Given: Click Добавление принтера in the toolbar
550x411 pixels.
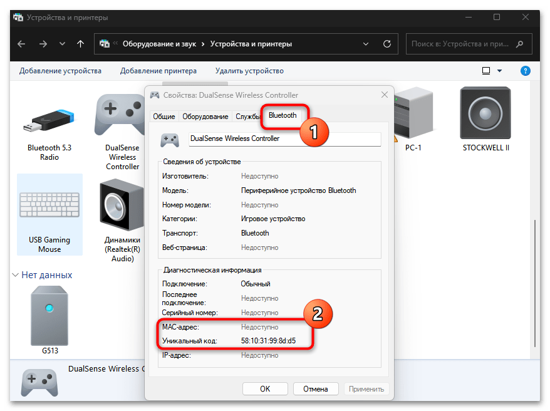Looking at the screenshot, I should pyautogui.click(x=158, y=71).
